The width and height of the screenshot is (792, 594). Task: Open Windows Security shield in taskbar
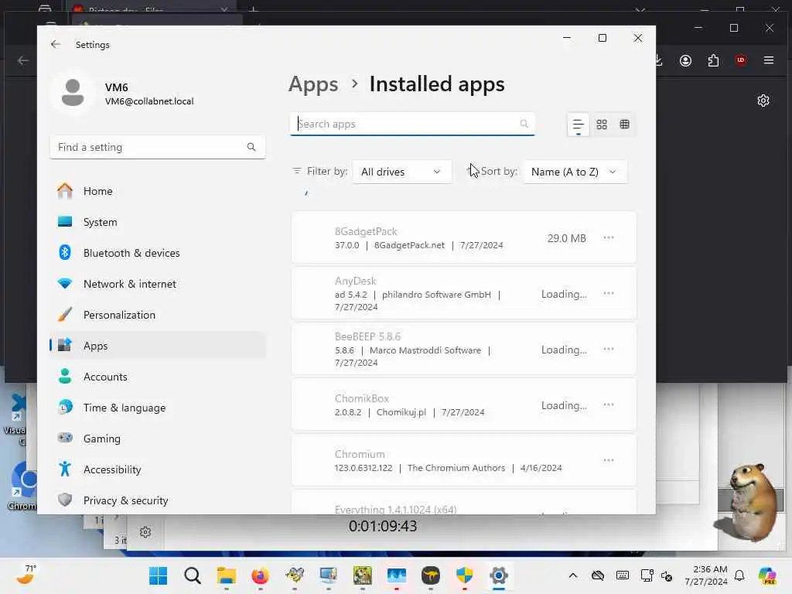(x=464, y=575)
